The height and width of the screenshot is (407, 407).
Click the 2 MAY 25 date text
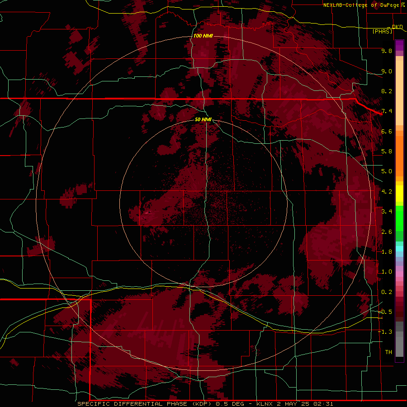tap(293, 404)
